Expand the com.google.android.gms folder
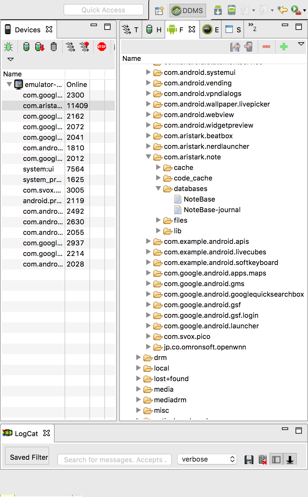Image resolution: width=308 pixels, height=497 pixels. [148, 284]
